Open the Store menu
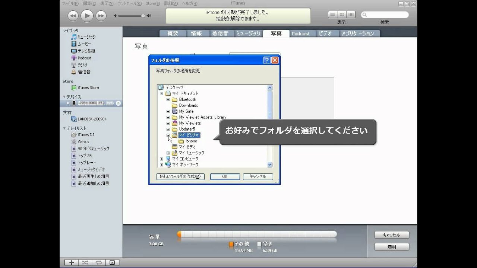The image size is (477, 268). (x=153, y=3)
